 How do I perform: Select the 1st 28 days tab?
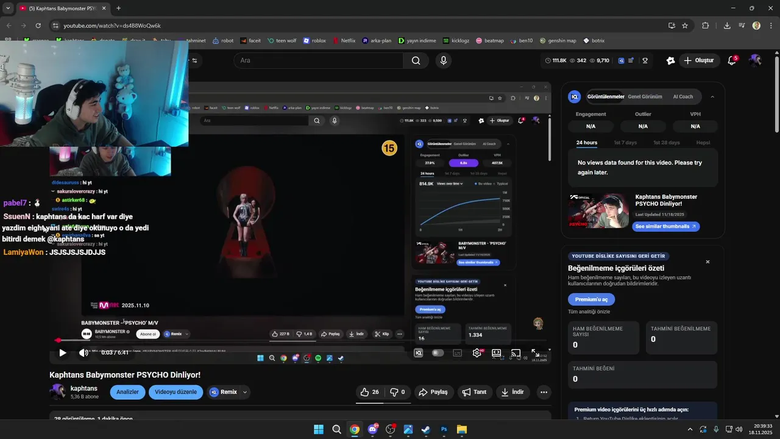[667, 143]
